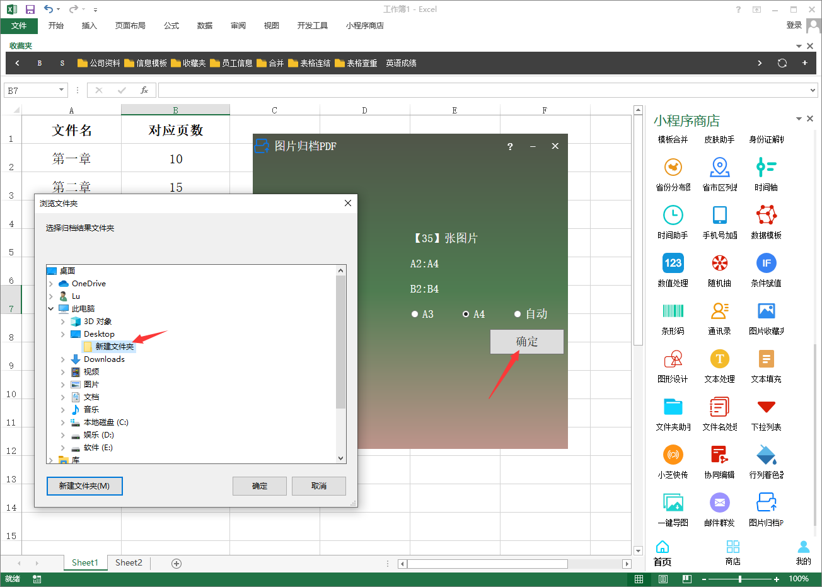Viewport: 822px width, 587px height.
Task: Launch the 随机抽 wheel icon
Action: (x=720, y=263)
